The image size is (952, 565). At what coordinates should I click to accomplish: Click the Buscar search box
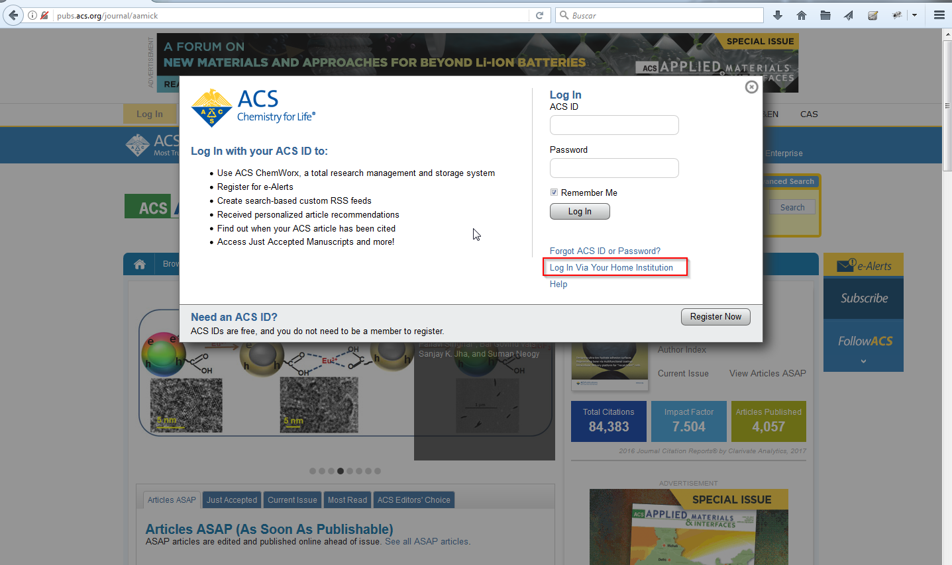[660, 15]
